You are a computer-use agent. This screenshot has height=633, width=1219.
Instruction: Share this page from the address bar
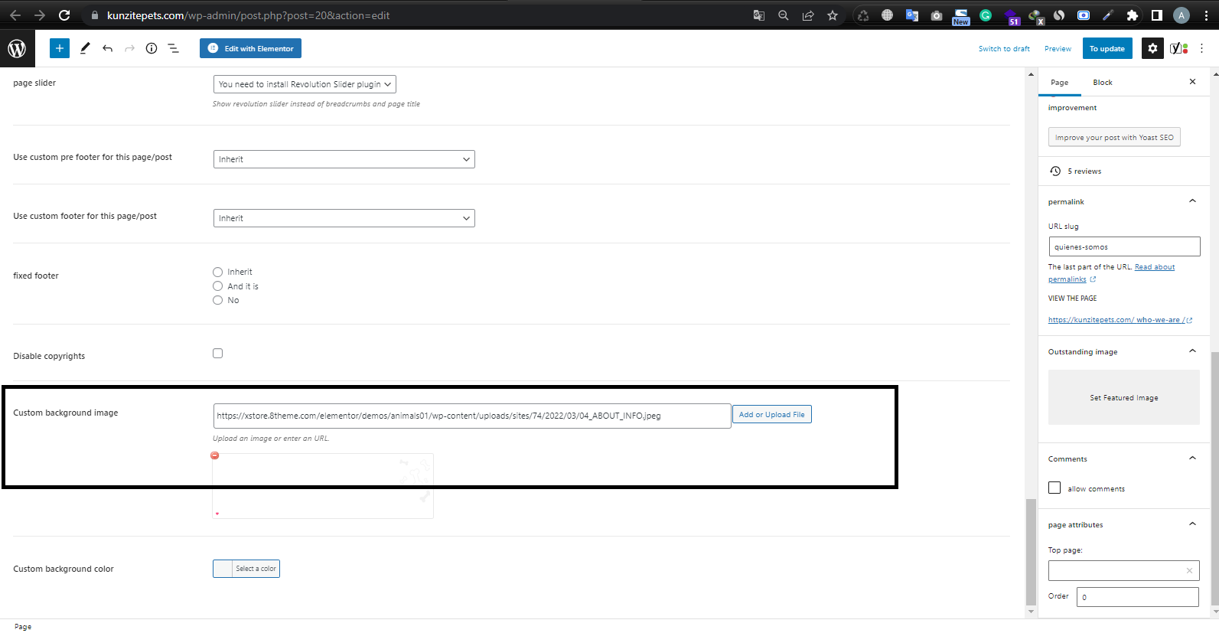[x=808, y=15]
